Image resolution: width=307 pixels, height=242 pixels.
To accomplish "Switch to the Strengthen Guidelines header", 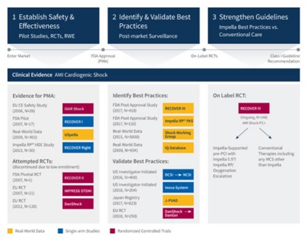I will coord(253,25).
